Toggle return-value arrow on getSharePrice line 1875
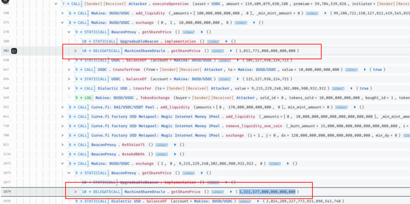This screenshot has width=410, height=204. click(202, 173)
